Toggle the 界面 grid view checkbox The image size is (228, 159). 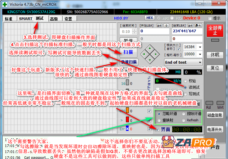coord(157,129)
